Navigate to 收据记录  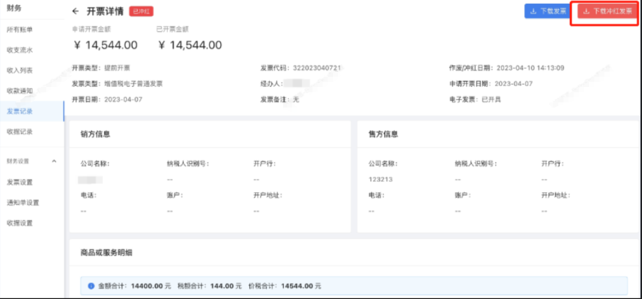pyautogui.click(x=20, y=132)
